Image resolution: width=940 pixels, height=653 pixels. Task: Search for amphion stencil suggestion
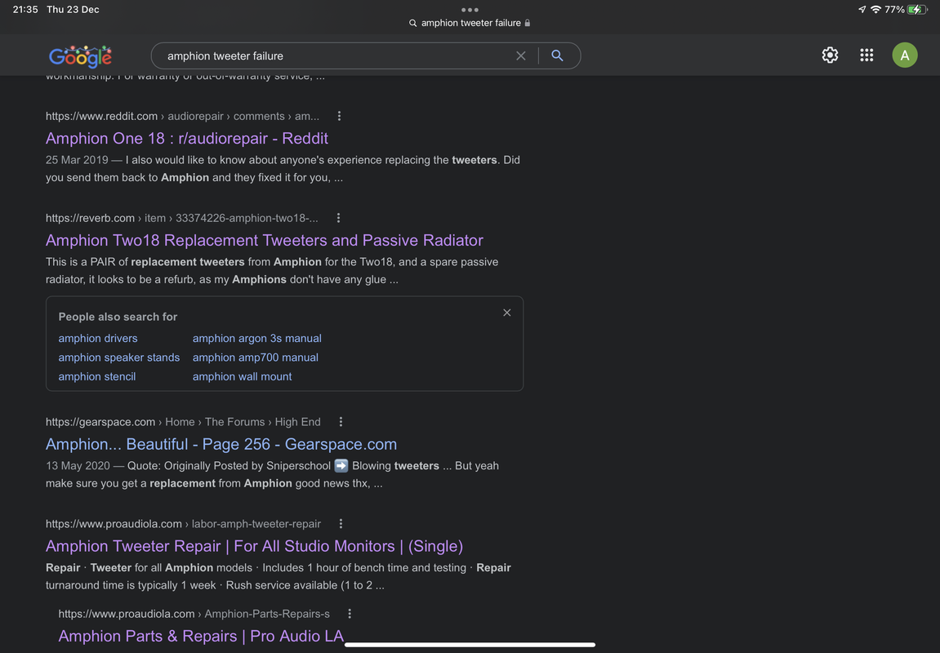(96, 377)
